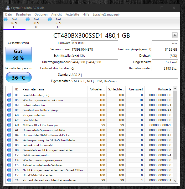Click the Laufwerksbuchstaben field C:

tap(94, 69)
